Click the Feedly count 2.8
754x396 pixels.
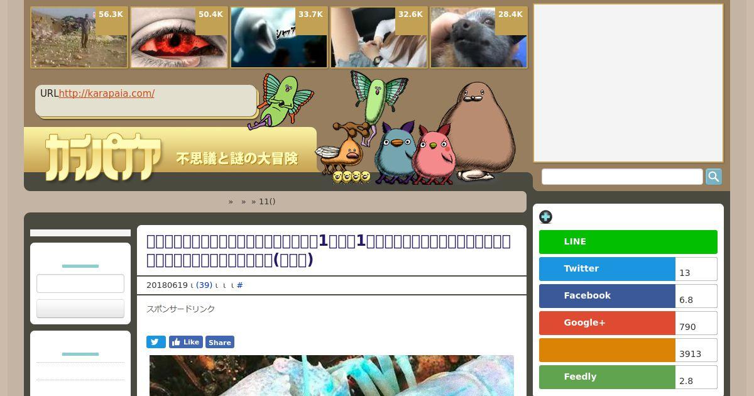click(696, 377)
